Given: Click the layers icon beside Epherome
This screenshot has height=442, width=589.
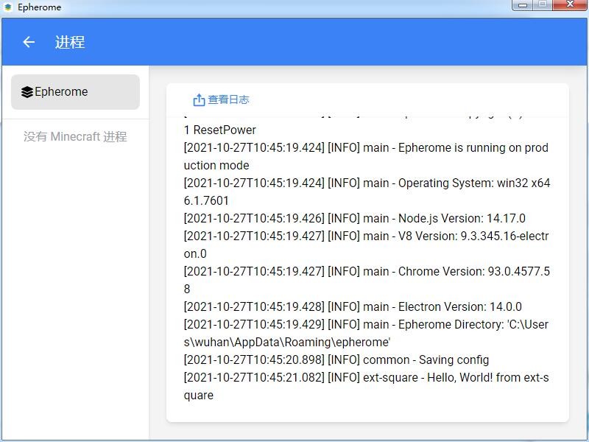Looking at the screenshot, I should 27,92.
